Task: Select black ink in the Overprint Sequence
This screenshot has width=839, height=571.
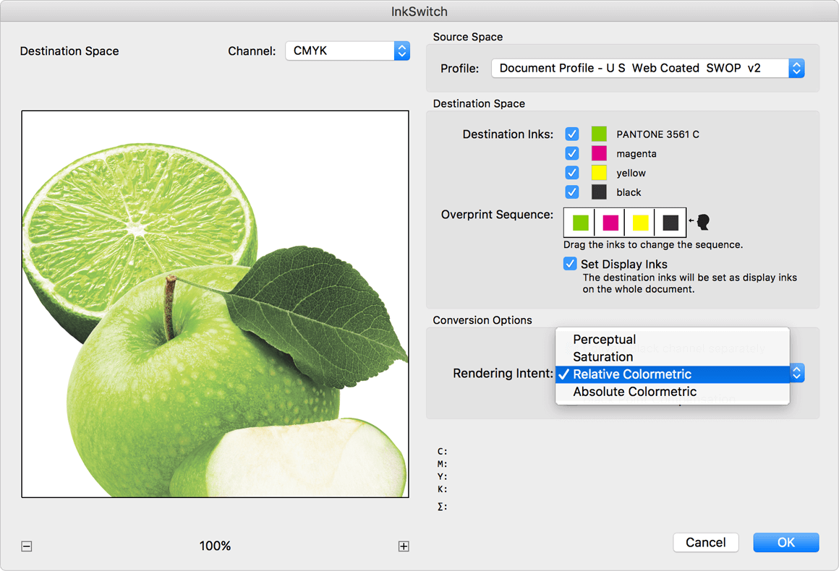Action: [670, 223]
